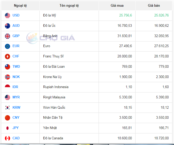
Task: Open the IDR currency link
Action: pyautogui.click(x=15, y=87)
